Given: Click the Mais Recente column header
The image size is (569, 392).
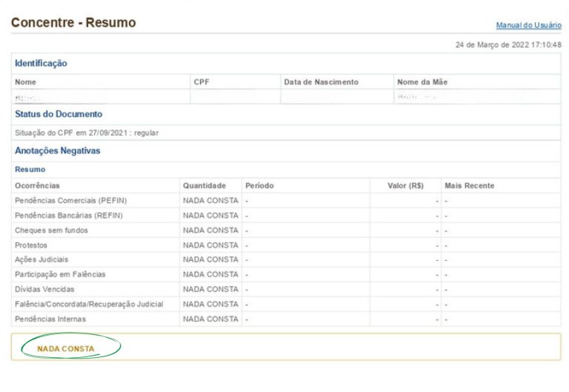Looking at the screenshot, I should coord(469,185).
